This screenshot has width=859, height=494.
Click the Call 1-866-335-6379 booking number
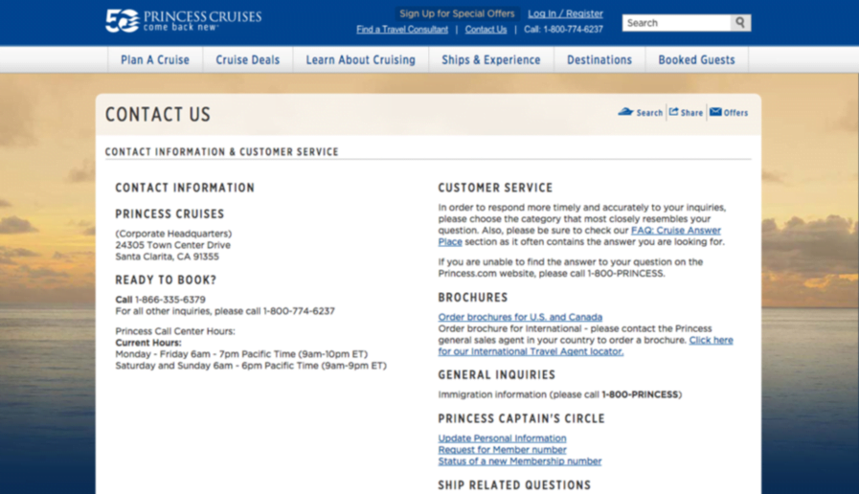pos(160,300)
